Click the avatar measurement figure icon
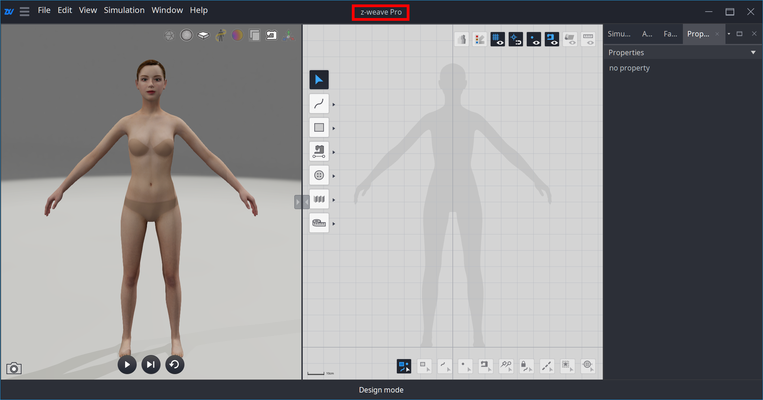763x400 pixels. point(221,35)
